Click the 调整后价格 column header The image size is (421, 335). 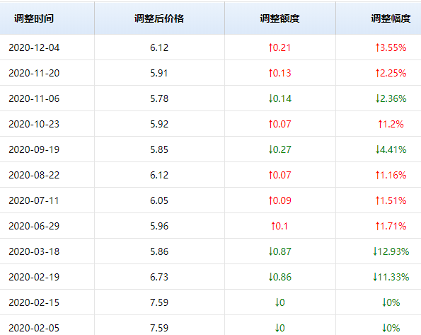(x=159, y=18)
